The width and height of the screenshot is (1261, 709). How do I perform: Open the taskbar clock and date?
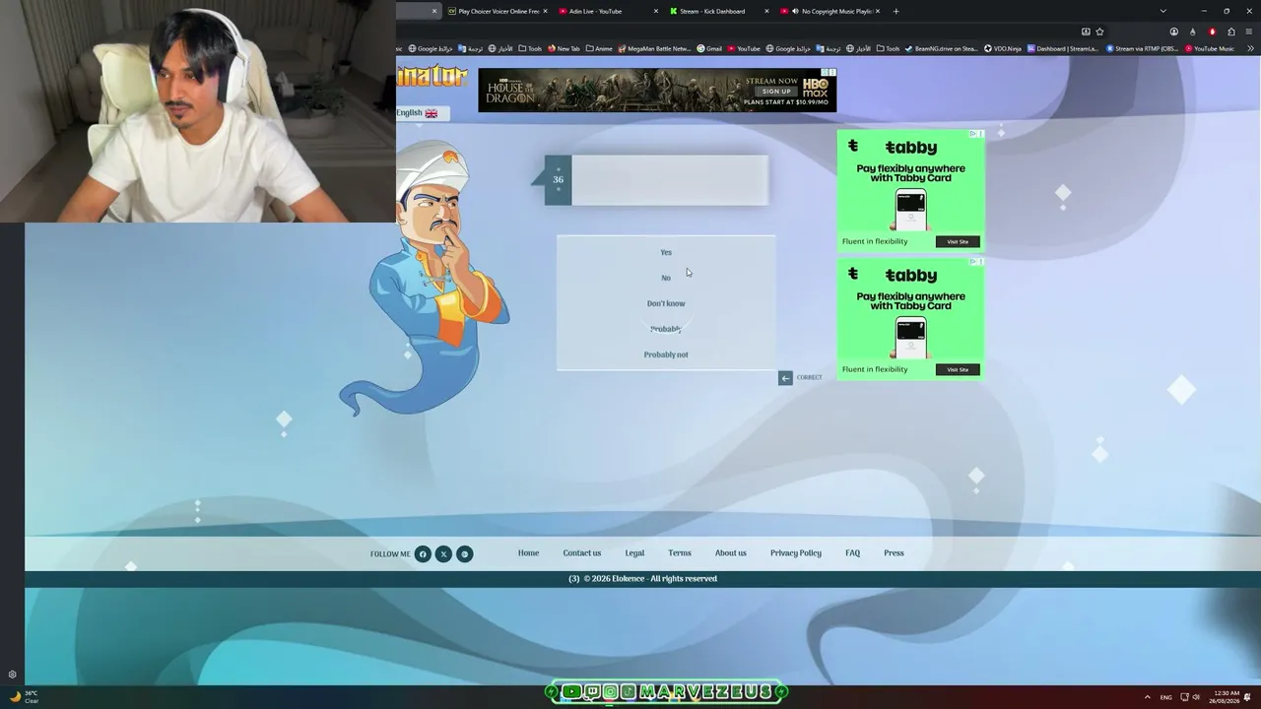pyautogui.click(x=1227, y=697)
